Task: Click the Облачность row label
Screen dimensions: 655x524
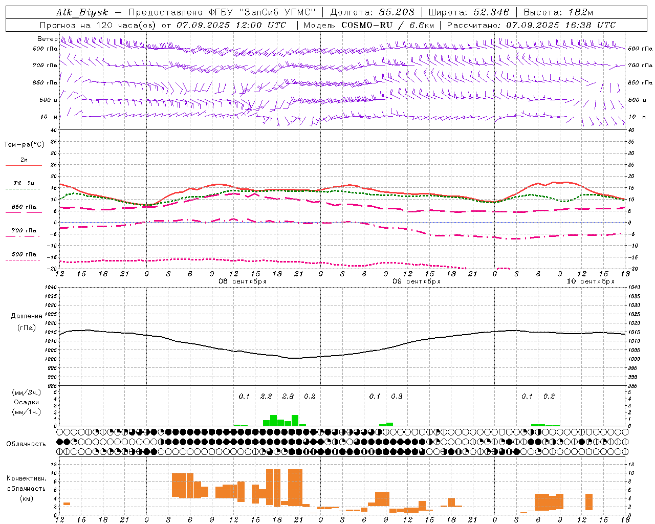Action: point(26,444)
